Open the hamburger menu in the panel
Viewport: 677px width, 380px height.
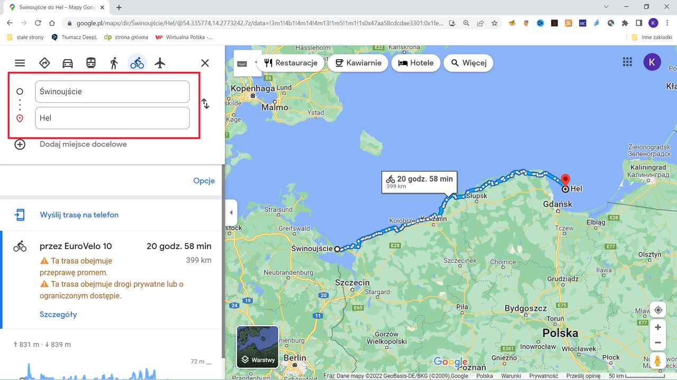coord(20,62)
